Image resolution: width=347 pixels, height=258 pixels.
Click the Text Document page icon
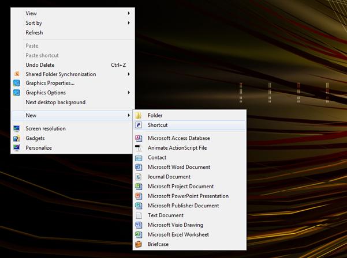[139, 215]
